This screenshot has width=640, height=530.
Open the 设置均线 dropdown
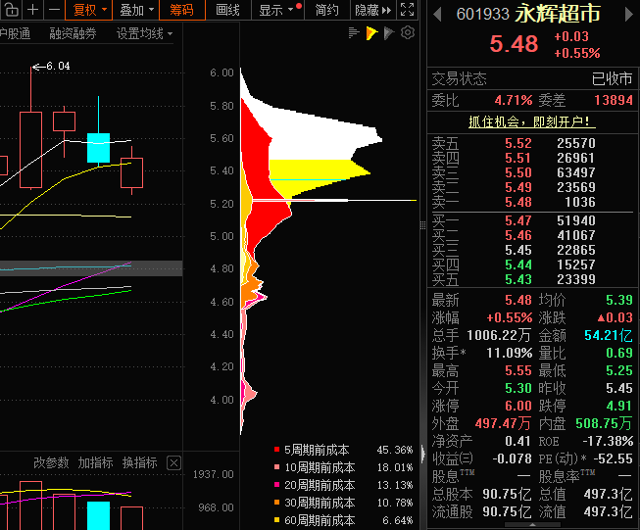pyautogui.click(x=144, y=33)
